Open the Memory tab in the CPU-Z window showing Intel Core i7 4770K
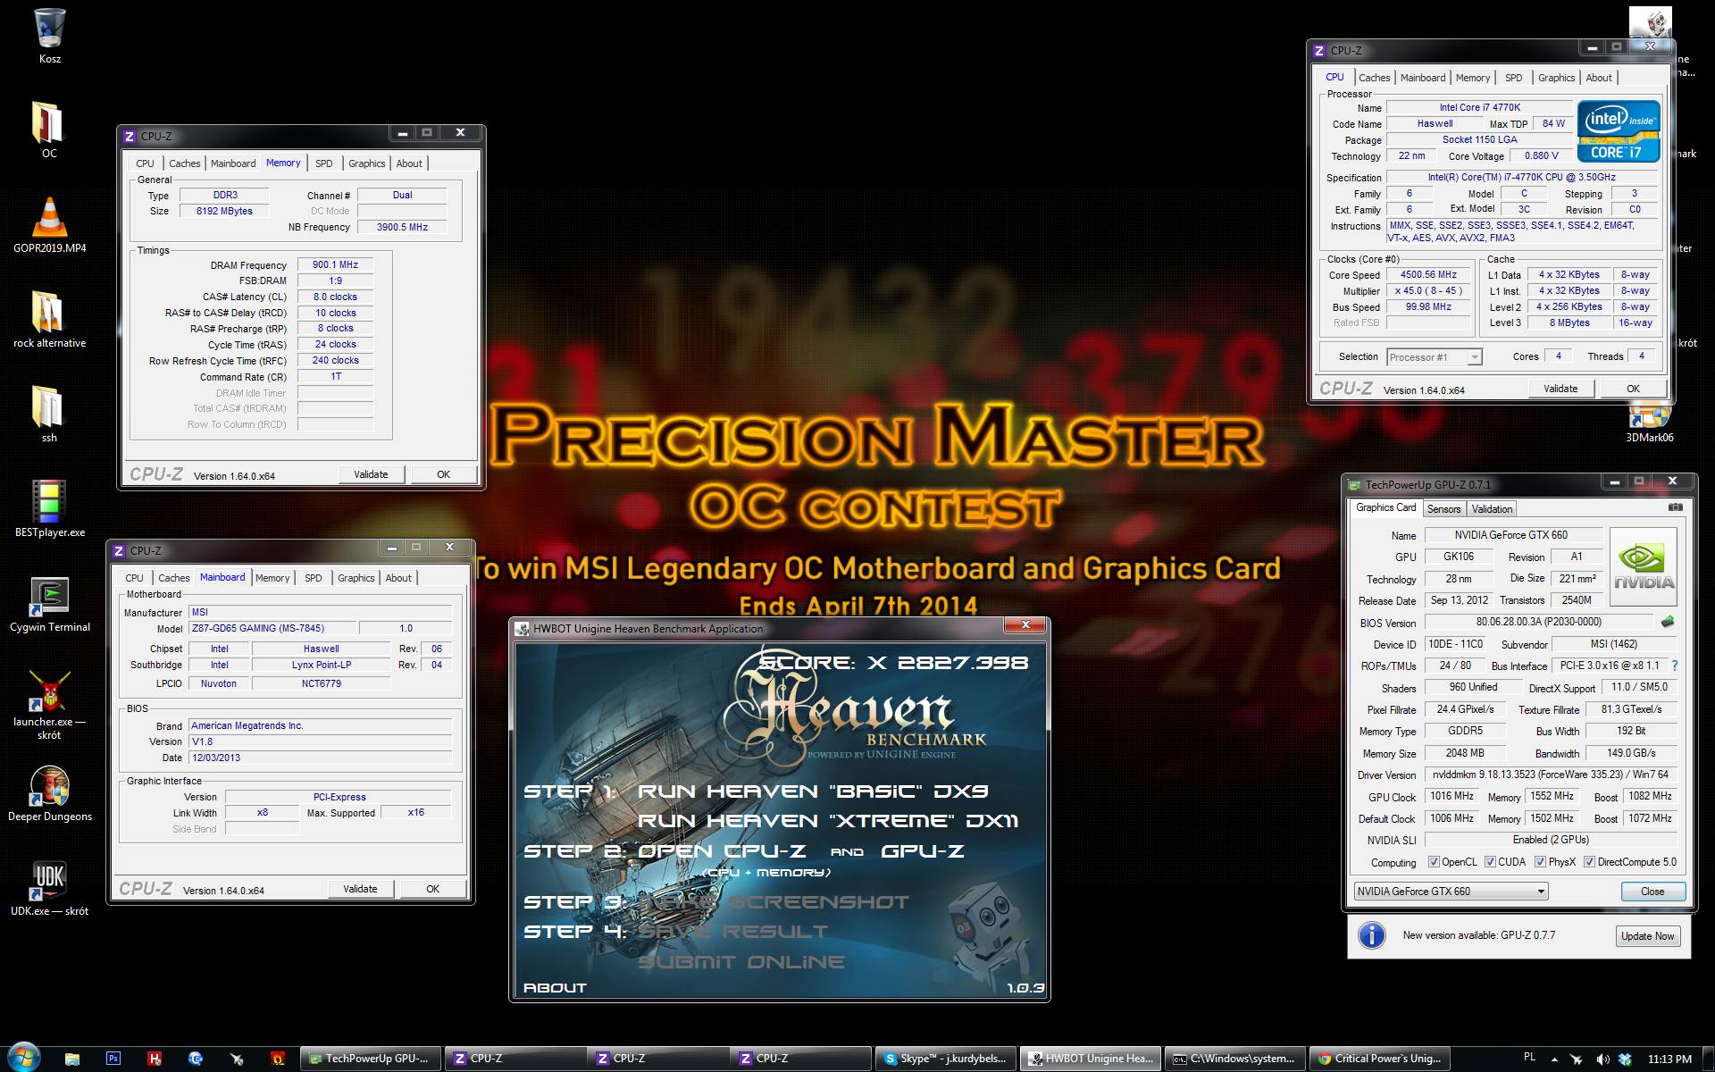Screen dimensions: 1715x1072 coord(1472,78)
